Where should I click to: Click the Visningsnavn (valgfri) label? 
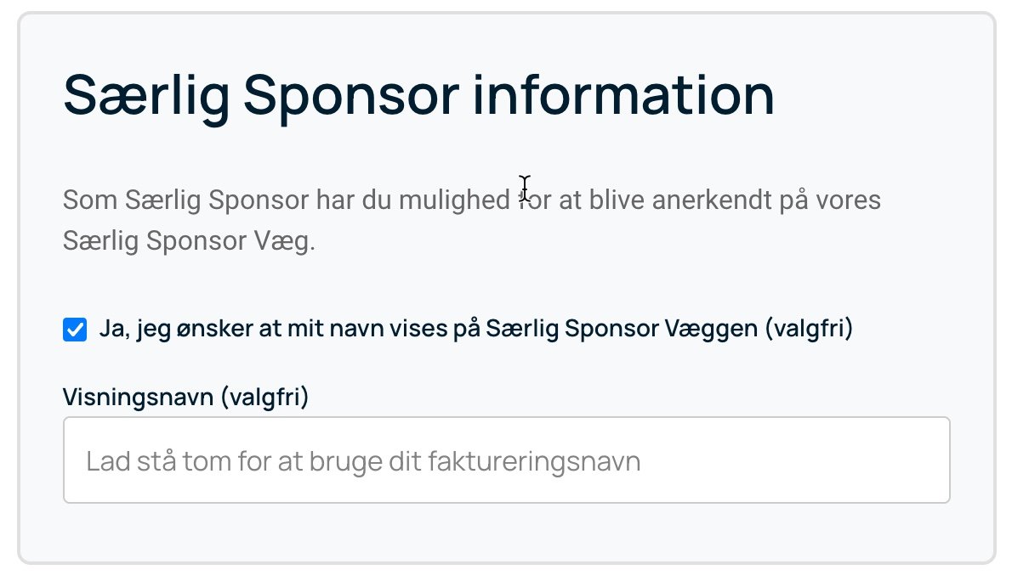(x=185, y=397)
